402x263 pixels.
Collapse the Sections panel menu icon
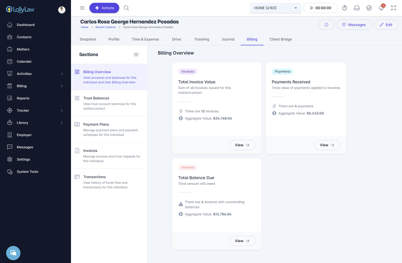tap(136, 55)
